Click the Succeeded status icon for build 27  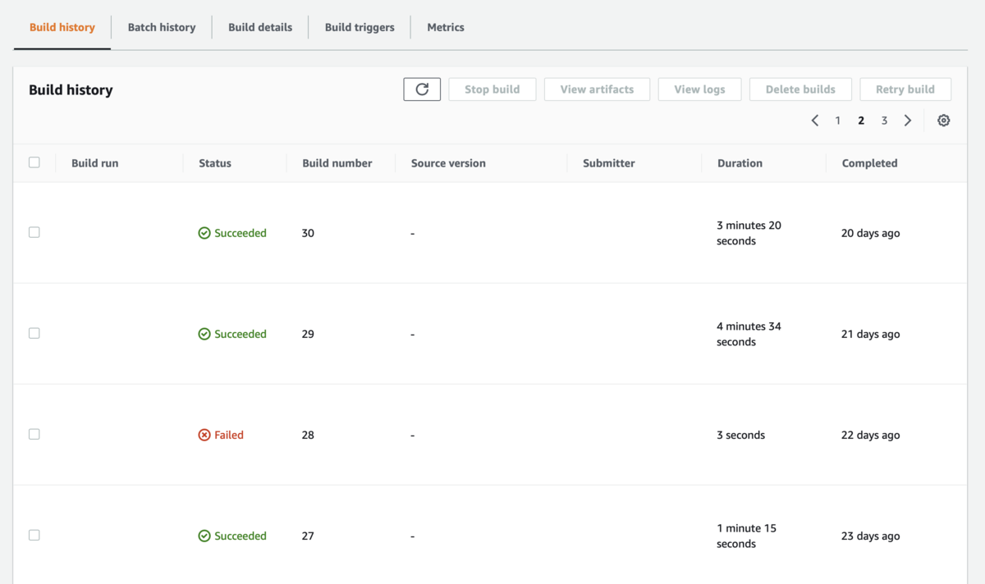coord(204,536)
